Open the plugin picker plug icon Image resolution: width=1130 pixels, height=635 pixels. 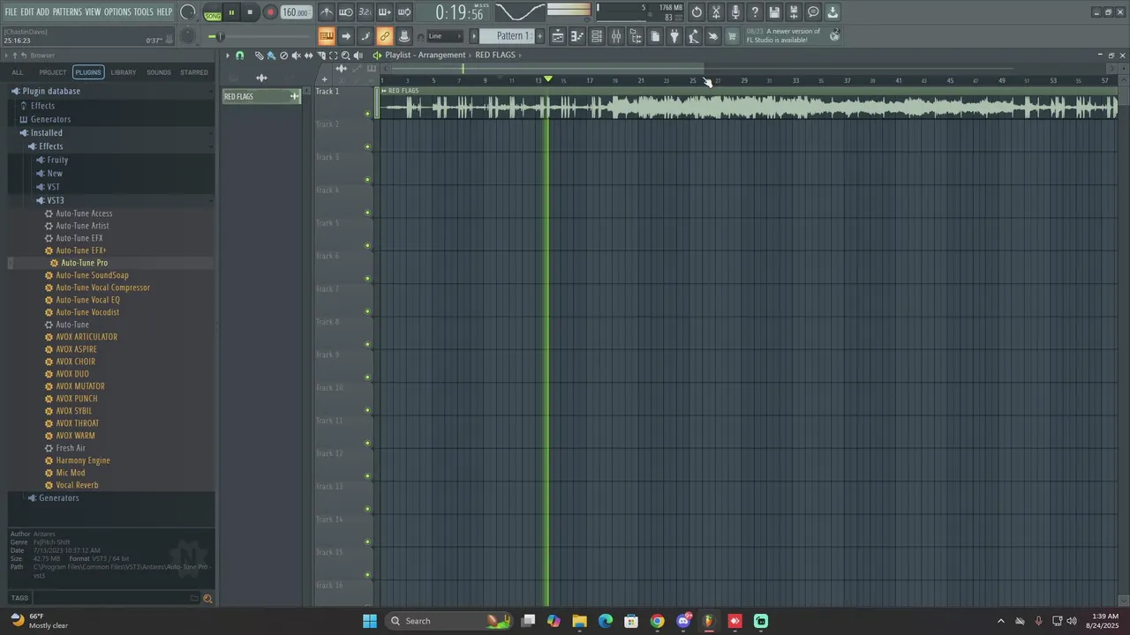click(674, 36)
